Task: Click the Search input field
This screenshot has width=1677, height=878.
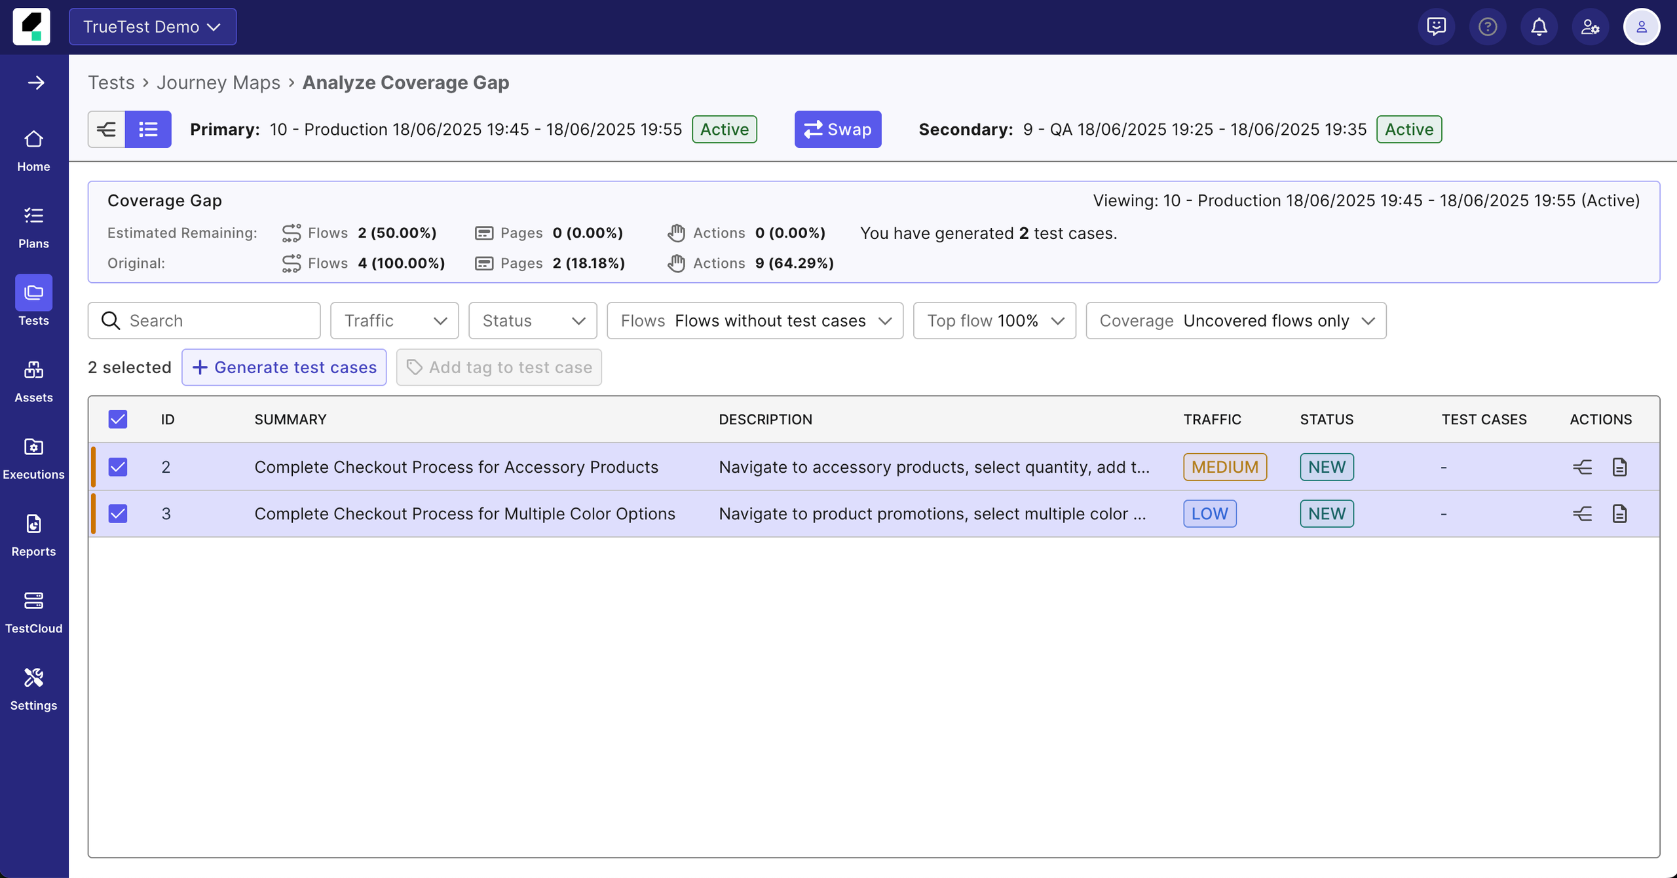Action: [204, 321]
